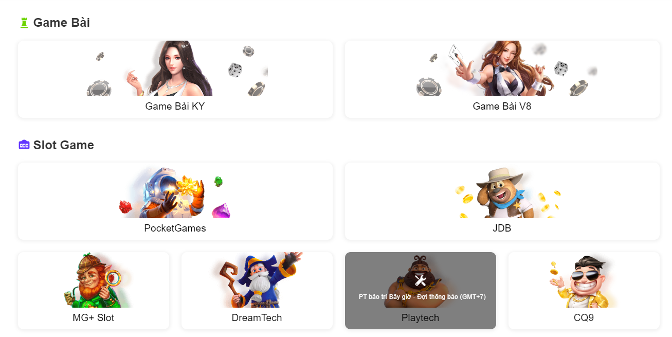Click the CQ9 text label
The width and height of the screenshot is (672, 337).
point(584,318)
